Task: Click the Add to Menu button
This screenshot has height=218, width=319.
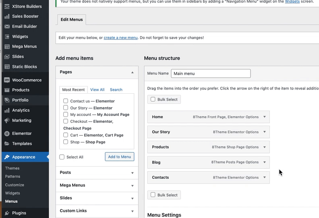Action: (x=119, y=157)
